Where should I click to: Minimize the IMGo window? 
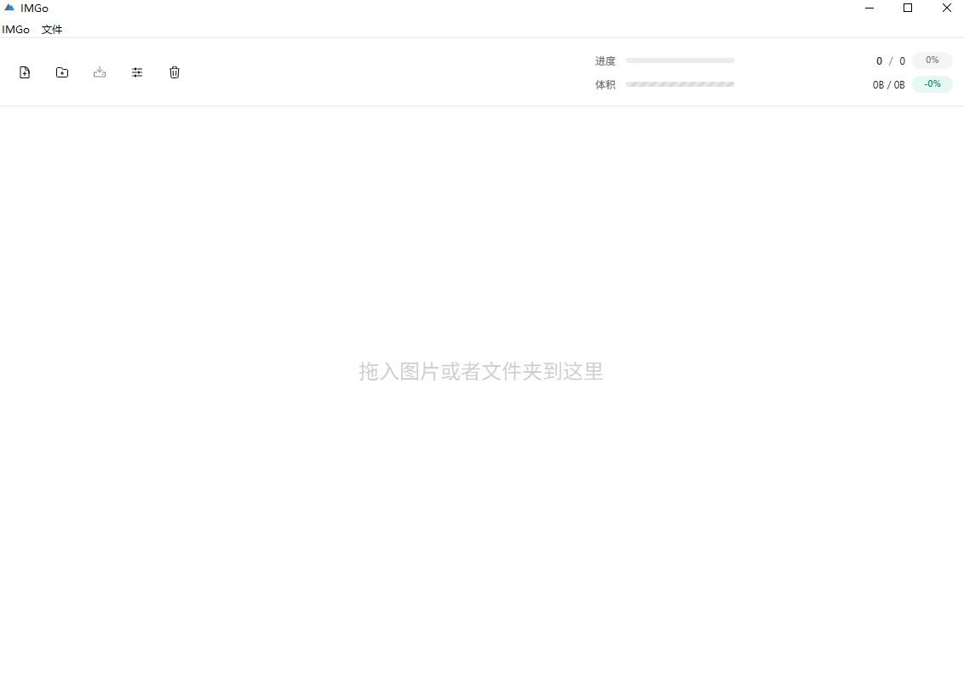click(x=869, y=8)
